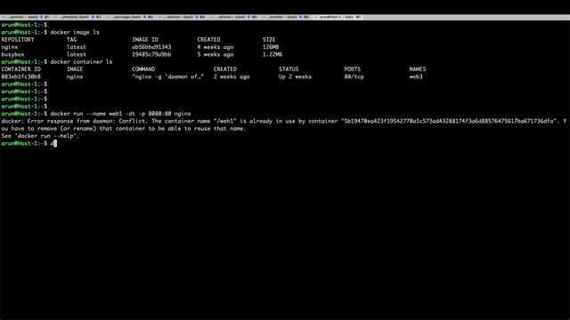Click the CONTAINER ID column header
The width and height of the screenshot is (570, 320).
pyautogui.click(x=20, y=69)
